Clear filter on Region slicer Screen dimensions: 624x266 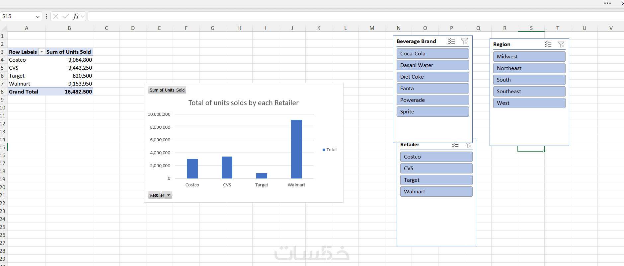coord(561,44)
